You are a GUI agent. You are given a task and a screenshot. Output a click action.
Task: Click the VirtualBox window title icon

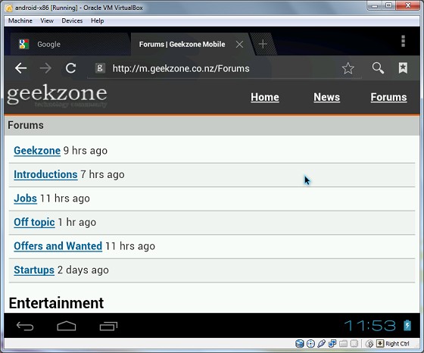tap(9, 8)
